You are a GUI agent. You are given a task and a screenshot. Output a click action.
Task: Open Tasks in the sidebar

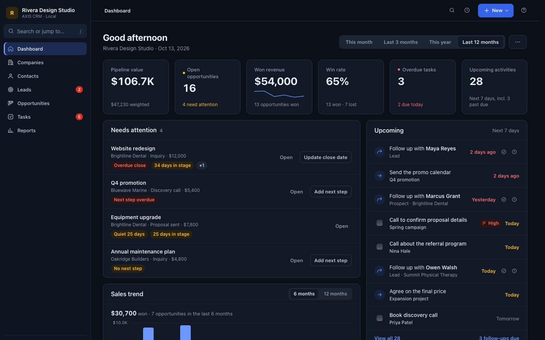click(45, 117)
